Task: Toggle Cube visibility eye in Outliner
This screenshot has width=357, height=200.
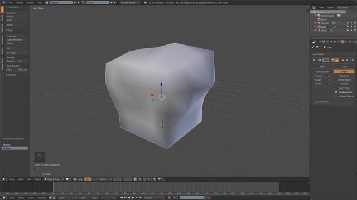Action: point(348,27)
